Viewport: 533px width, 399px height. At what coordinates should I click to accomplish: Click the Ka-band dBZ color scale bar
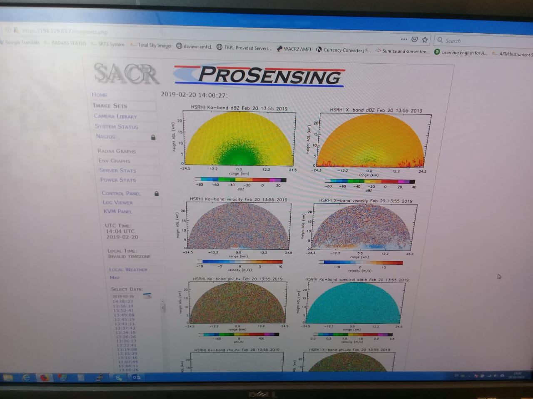pyautogui.click(x=241, y=180)
